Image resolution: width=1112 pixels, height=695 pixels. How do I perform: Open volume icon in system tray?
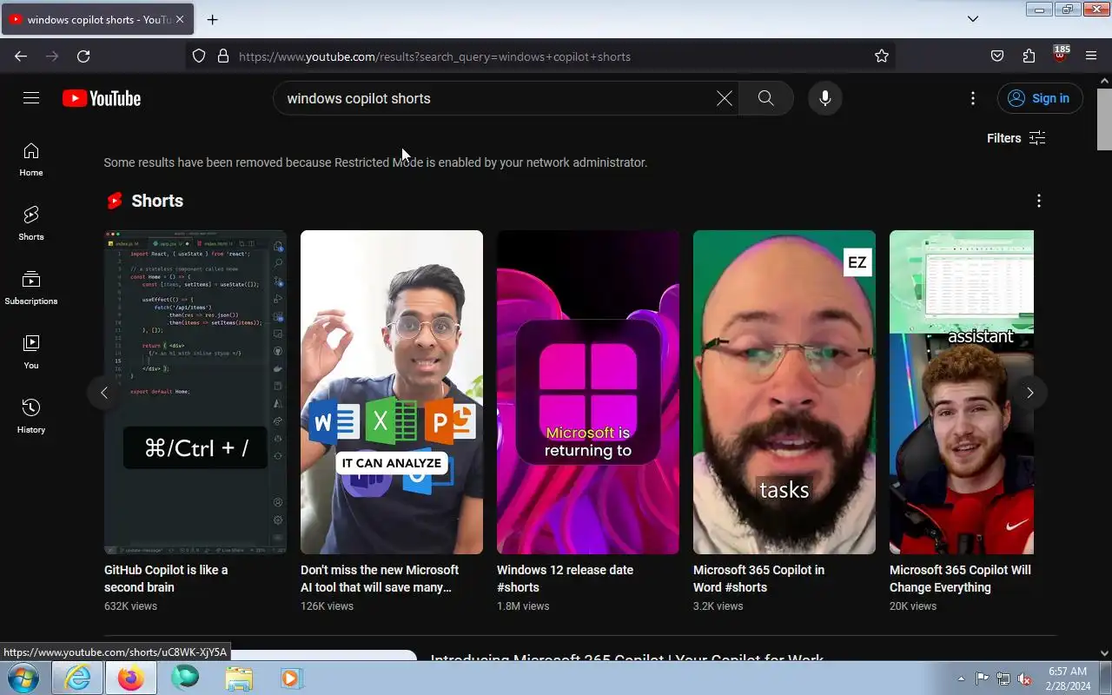1025,678
